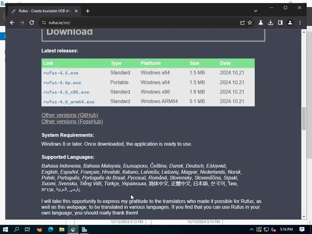Click the page vertical scrollbar thumb
Screen dimensions: 312x234
(304, 119)
